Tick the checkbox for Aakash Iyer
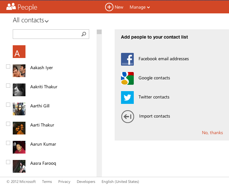Viewport: 229px width, 188px height. click(x=8, y=67)
